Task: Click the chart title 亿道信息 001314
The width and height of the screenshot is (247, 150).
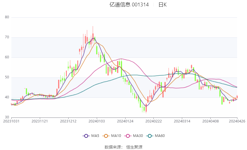Action: point(129,5)
